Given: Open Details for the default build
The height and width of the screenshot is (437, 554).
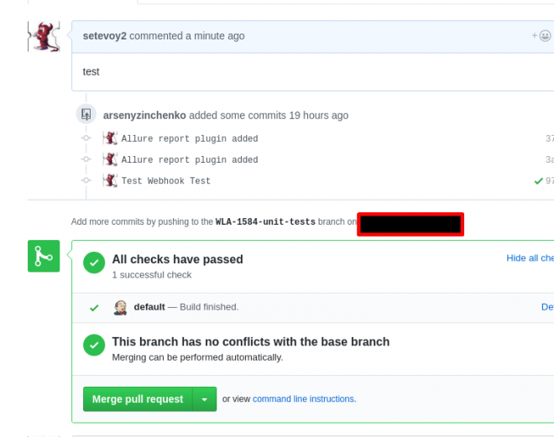Looking at the screenshot, I should (547, 307).
